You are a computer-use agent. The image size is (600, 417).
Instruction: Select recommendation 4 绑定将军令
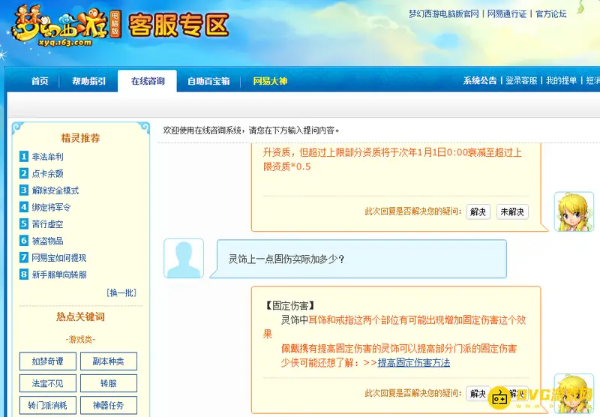(x=51, y=207)
